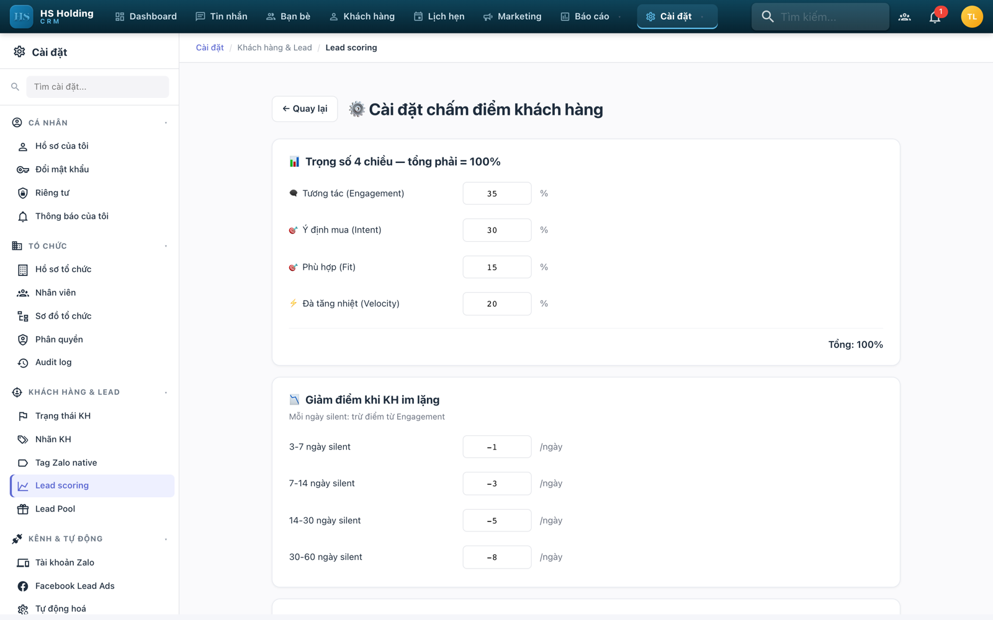993x620 pixels.
Task: Open the Tin nhắn messages menu
Action: 222,17
